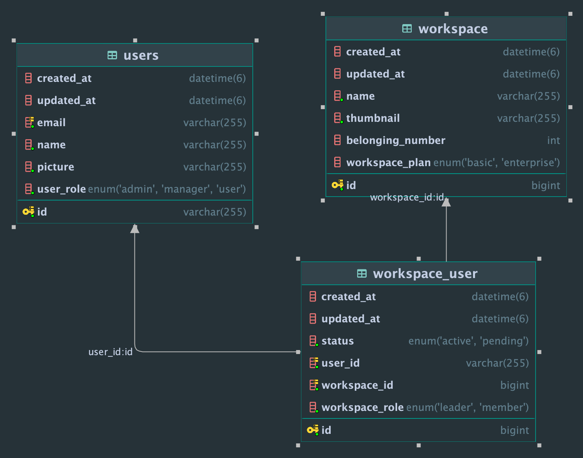Click the primary key icon for workspace_user id
This screenshot has width=583, height=458.
coord(313,430)
